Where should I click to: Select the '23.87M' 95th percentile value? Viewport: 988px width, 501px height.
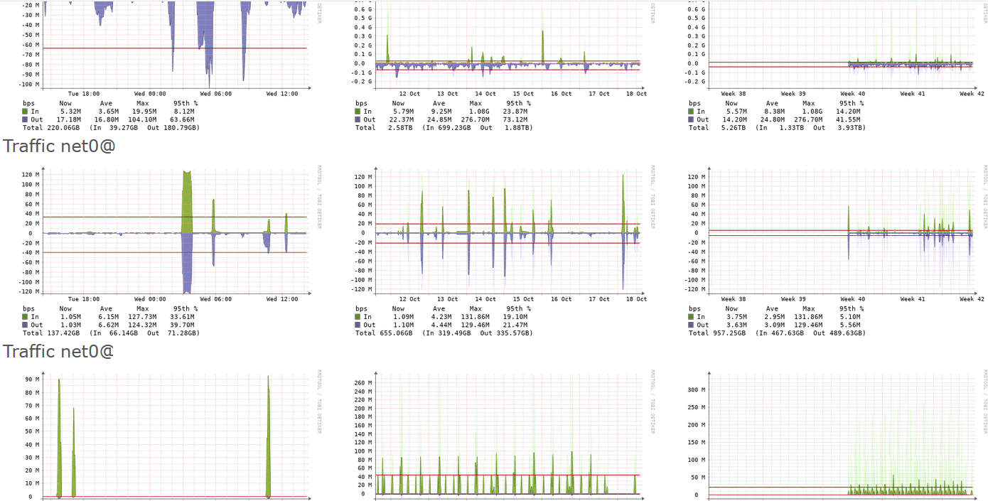pos(515,112)
